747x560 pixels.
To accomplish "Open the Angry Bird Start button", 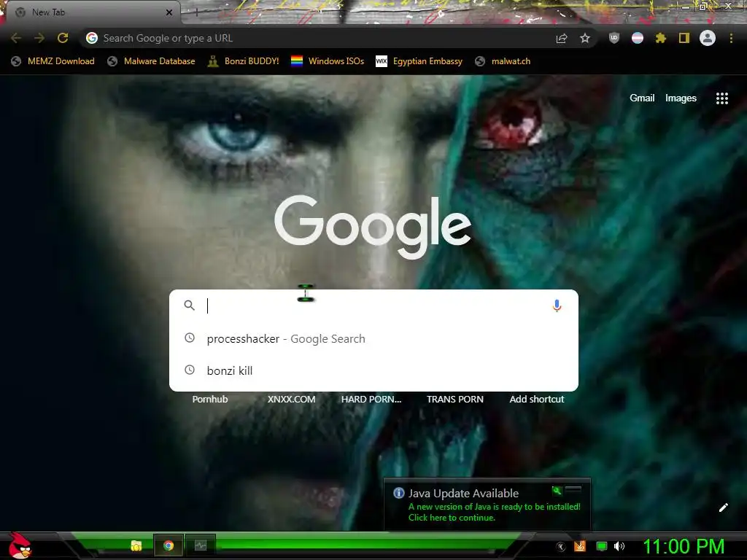I will pos(20,545).
